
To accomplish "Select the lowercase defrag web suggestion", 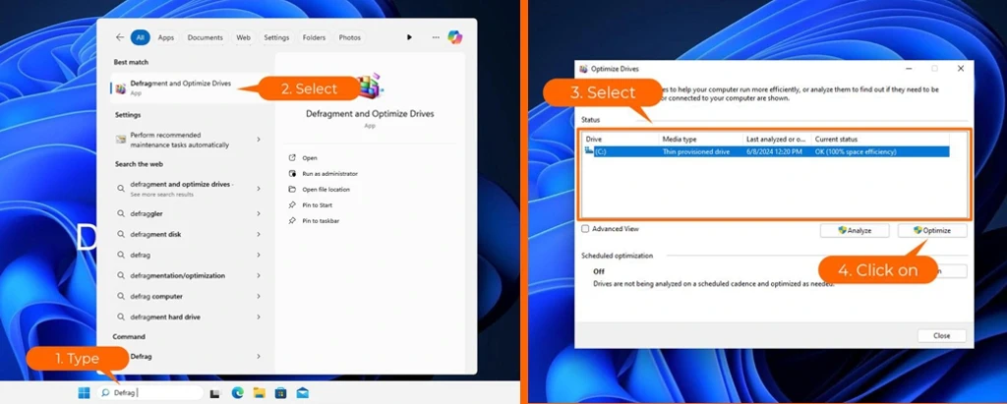I will click(140, 255).
